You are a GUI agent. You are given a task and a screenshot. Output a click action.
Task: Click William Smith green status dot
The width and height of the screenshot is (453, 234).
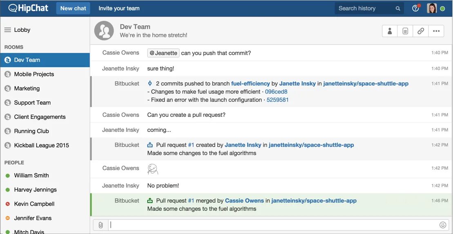pyautogui.click(x=8, y=175)
